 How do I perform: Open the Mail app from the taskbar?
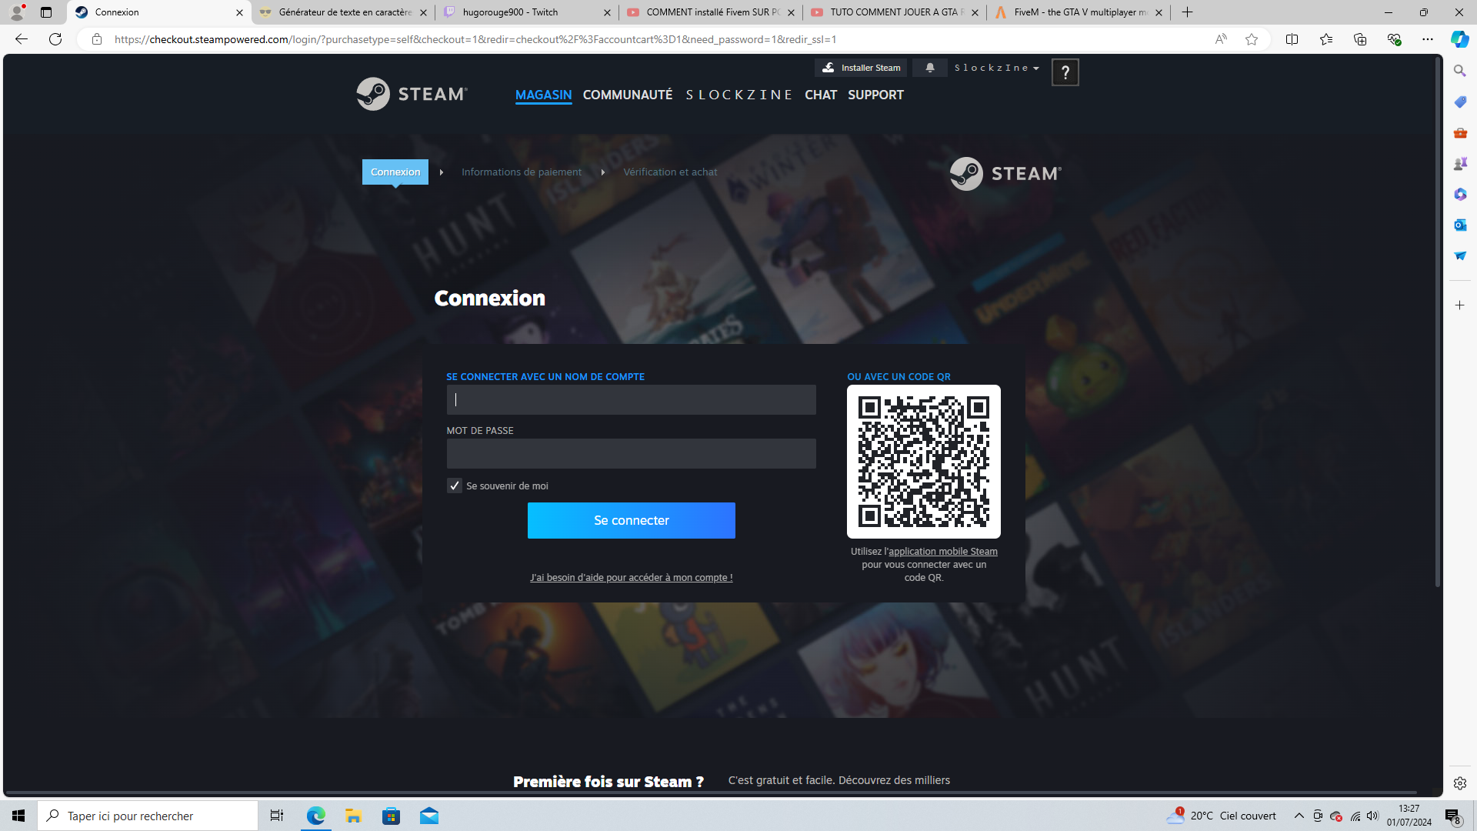429,816
